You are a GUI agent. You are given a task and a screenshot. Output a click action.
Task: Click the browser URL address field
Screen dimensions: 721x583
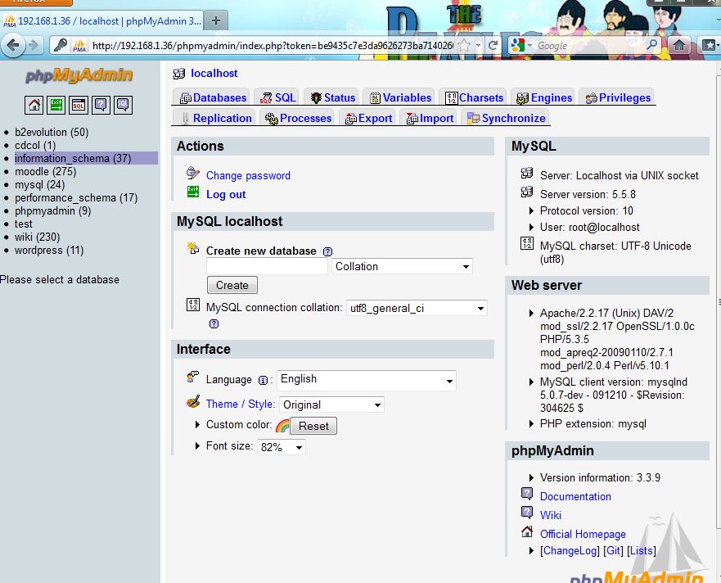click(x=273, y=46)
